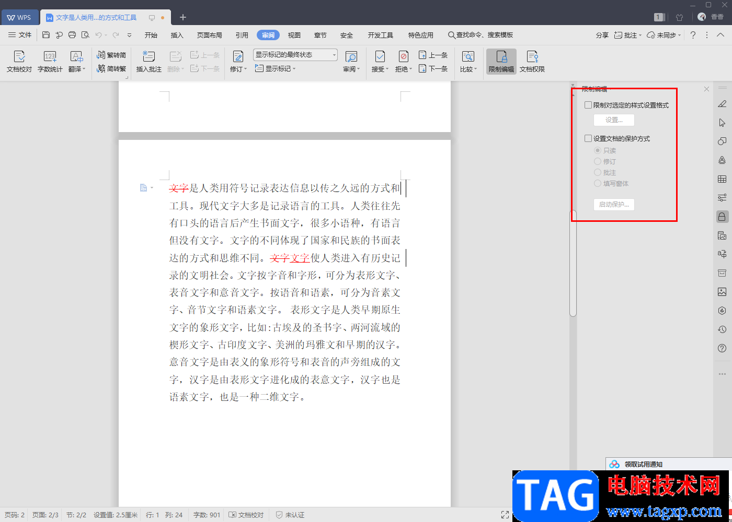
Task: Click the lock icon in right sidebar
Action: click(x=722, y=217)
